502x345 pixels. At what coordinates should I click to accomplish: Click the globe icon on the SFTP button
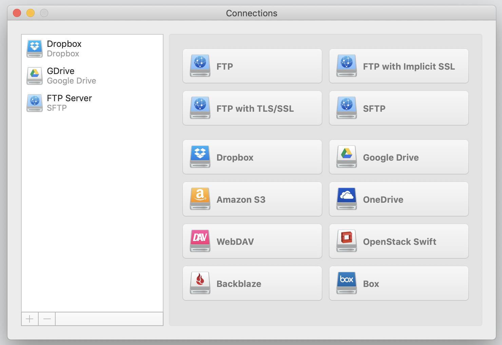[x=347, y=108]
